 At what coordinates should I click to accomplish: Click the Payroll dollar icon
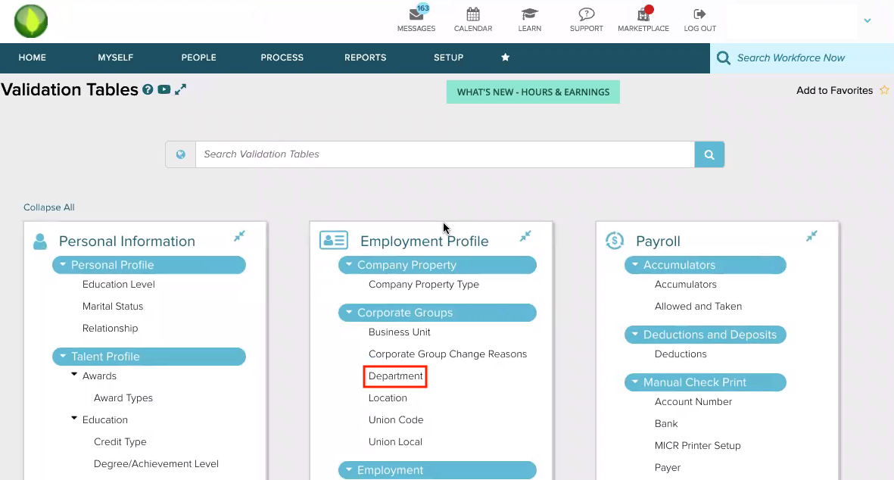click(x=615, y=241)
